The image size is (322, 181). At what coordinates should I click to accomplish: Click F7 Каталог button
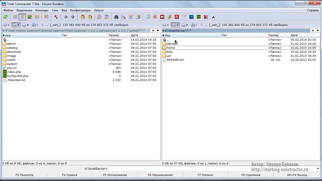tap(205, 175)
